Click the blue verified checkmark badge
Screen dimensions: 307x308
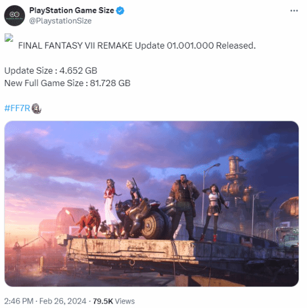click(120, 11)
